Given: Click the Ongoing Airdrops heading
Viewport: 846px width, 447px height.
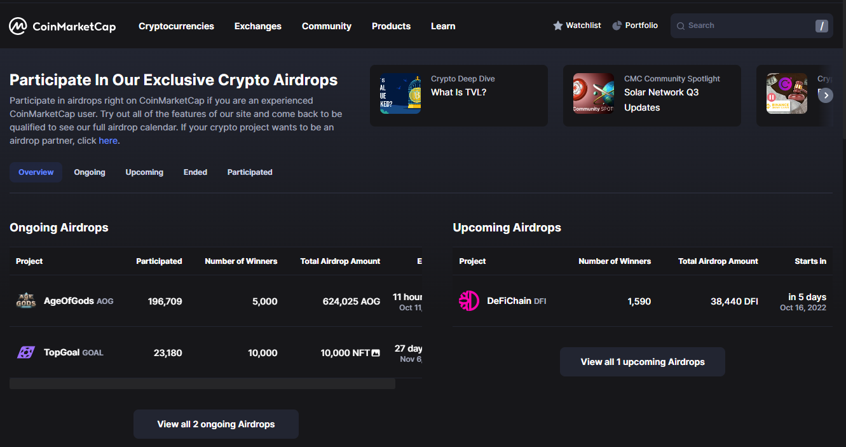Looking at the screenshot, I should tap(59, 228).
